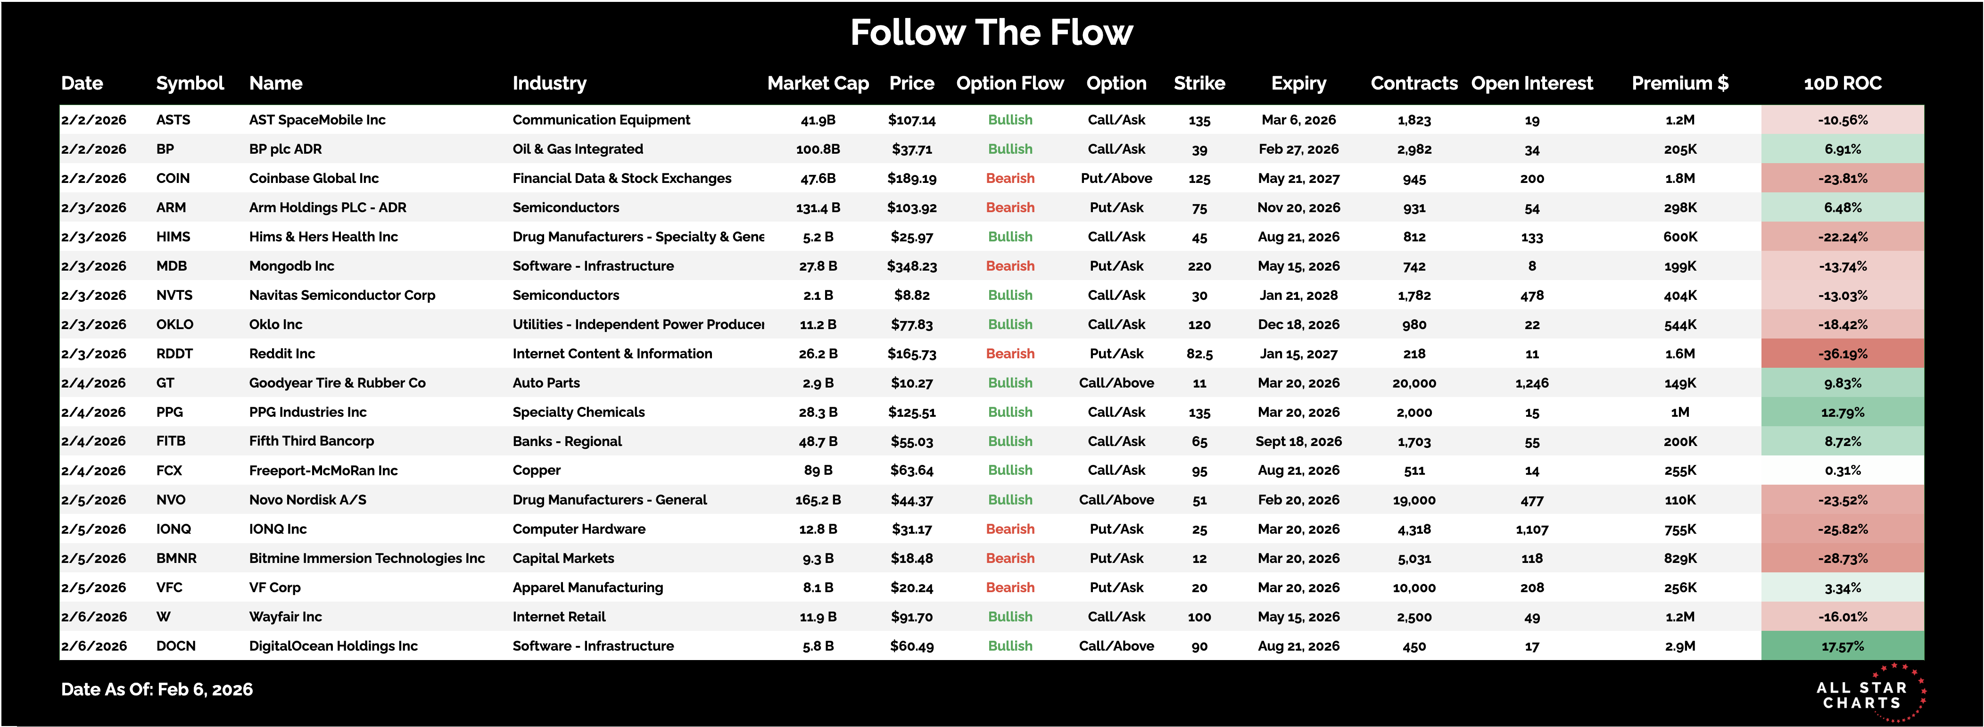This screenshot has height=727, width=1984.
Task: Select the 10D ROC column header
Action: 1842,83
